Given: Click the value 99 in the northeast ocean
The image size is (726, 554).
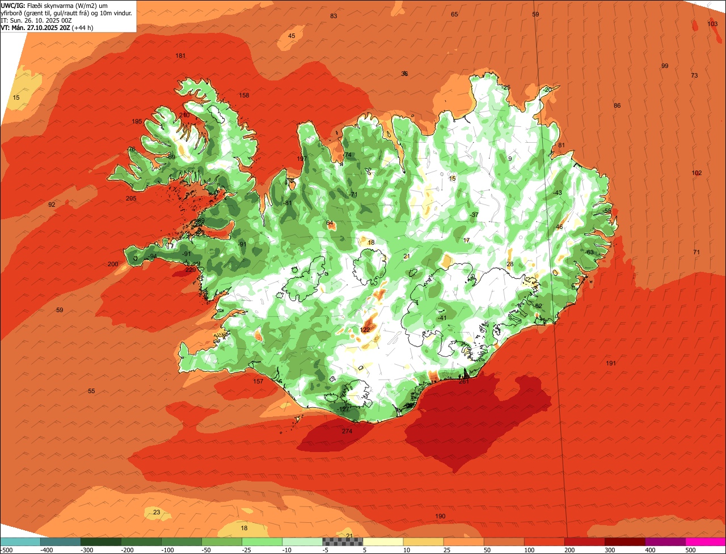Looking at the screenshot, I should click(665, 66).
